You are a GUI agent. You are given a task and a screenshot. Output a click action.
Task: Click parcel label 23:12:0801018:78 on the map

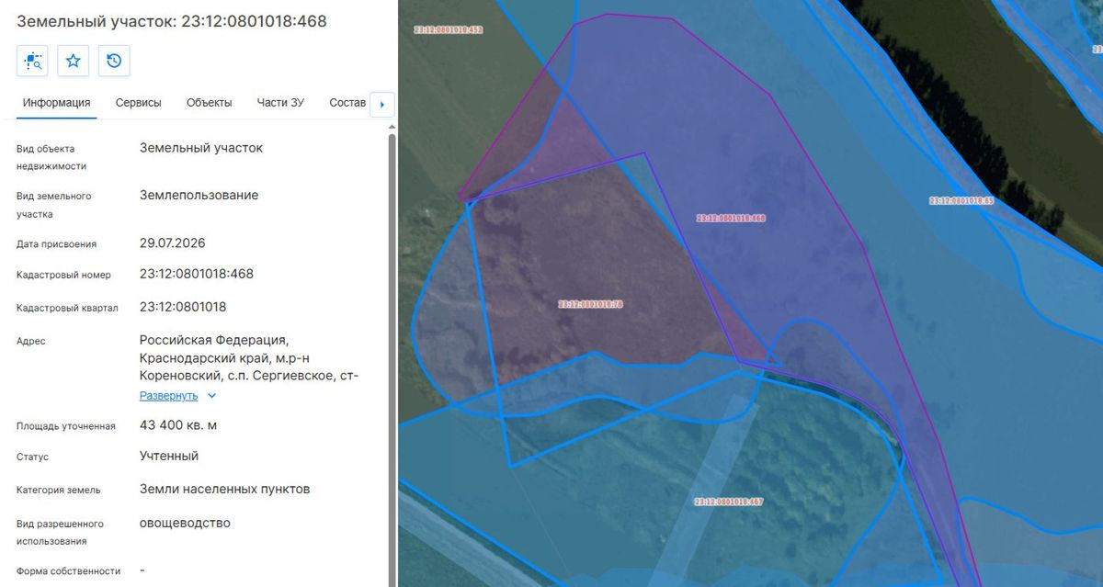click(x=591, y=304)
